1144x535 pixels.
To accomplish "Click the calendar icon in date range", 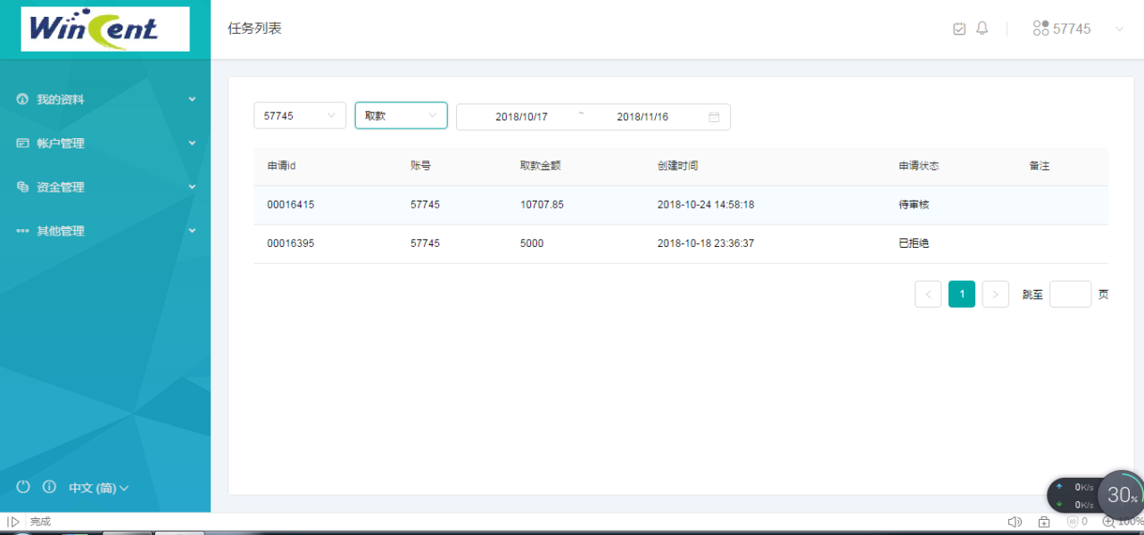I will click(x=714, y=117).
